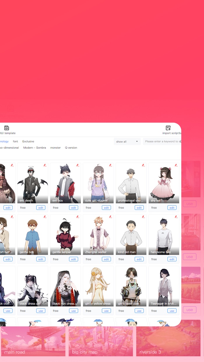The image size is (204, 362).
Task: Use the Black nun dress... character
Action: 74,311
